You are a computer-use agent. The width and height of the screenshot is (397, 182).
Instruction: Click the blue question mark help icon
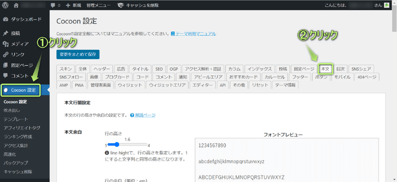click(132, 115)
